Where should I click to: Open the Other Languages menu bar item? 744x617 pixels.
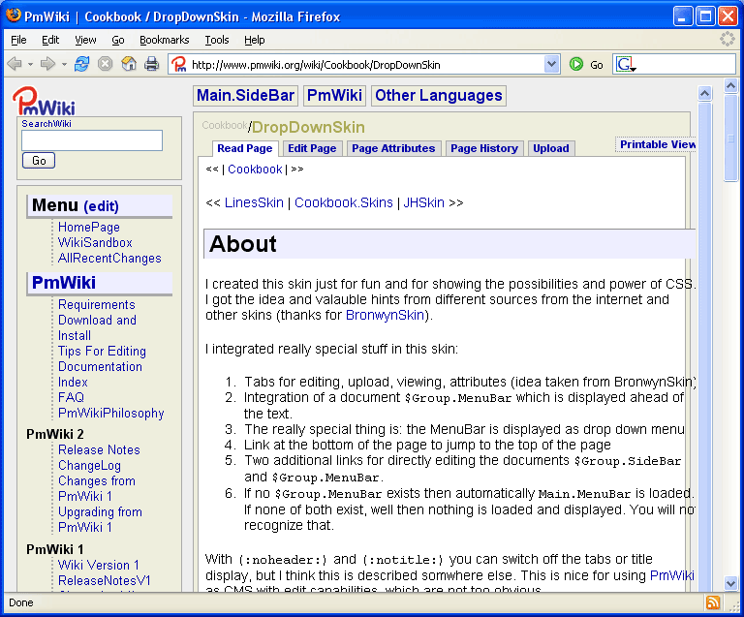439,95
